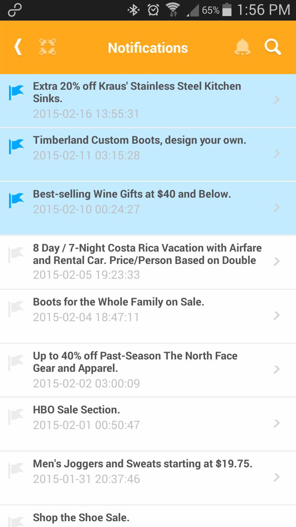Flag the North Face Gear notification
Viewport: 296px width, 527px height.
pos(16,362)
